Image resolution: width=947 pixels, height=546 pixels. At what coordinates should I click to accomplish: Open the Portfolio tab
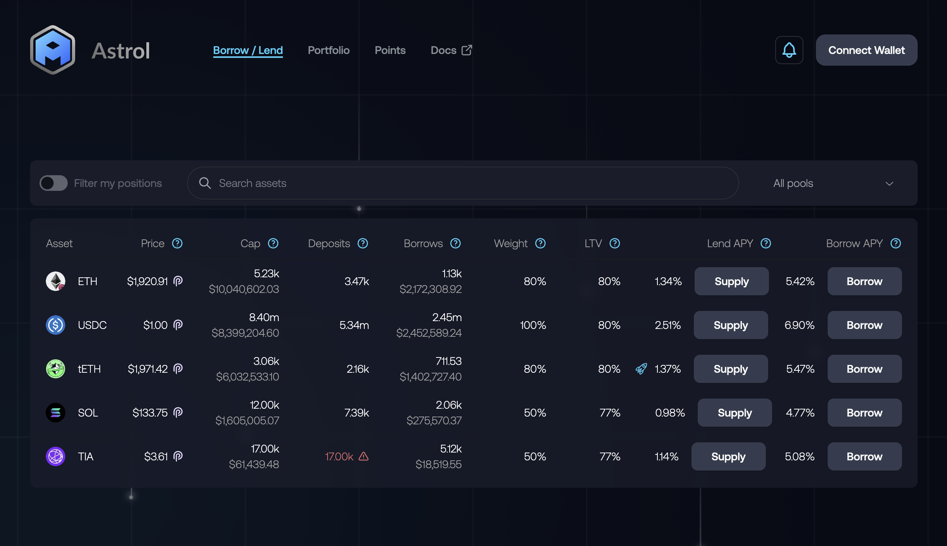coord(328,50)
